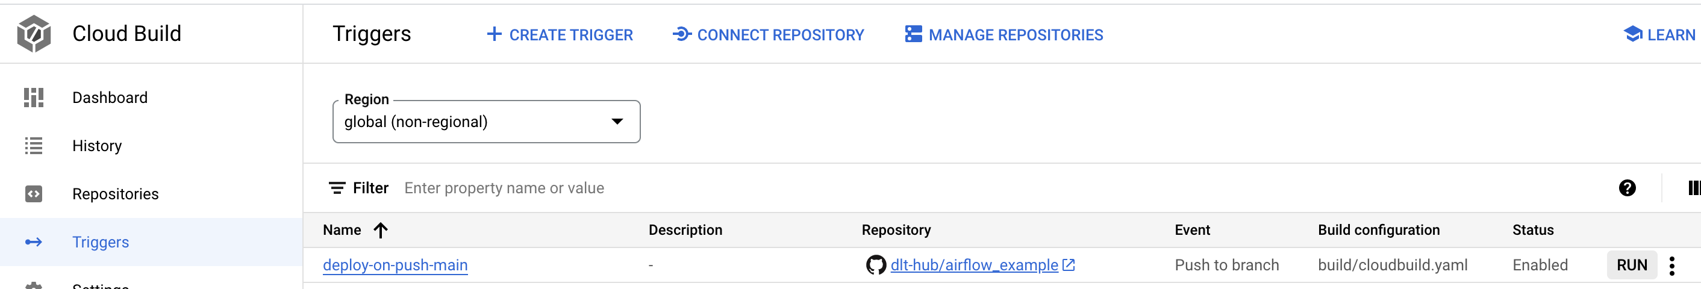Click the filter help question-mark icon
The image size is (1701, 289).
pyautogui.click(x=1627, y=188)
